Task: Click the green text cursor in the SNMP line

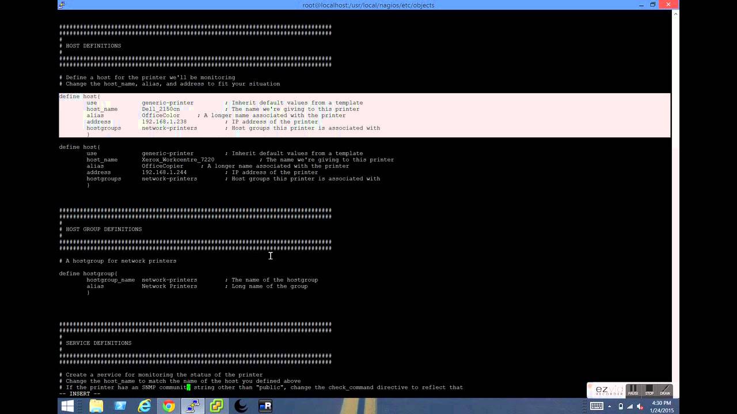Action: click(x=188, y=388)
